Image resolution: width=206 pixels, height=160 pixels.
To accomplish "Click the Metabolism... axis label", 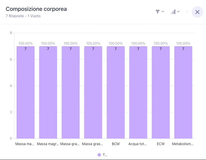I will click(183, 144).
